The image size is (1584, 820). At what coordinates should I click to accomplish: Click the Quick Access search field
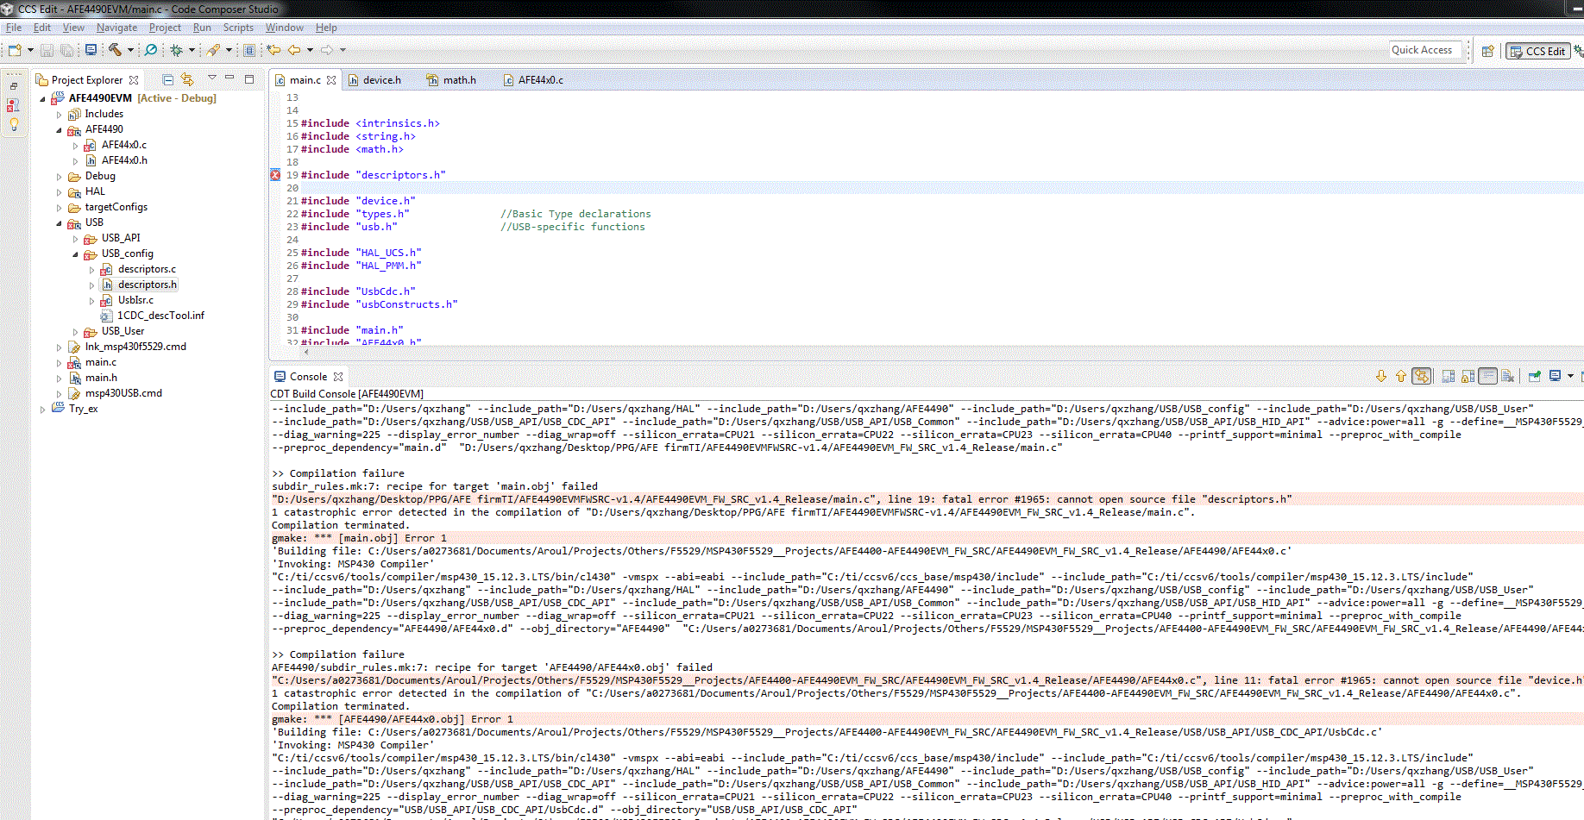pos(1427,50)
